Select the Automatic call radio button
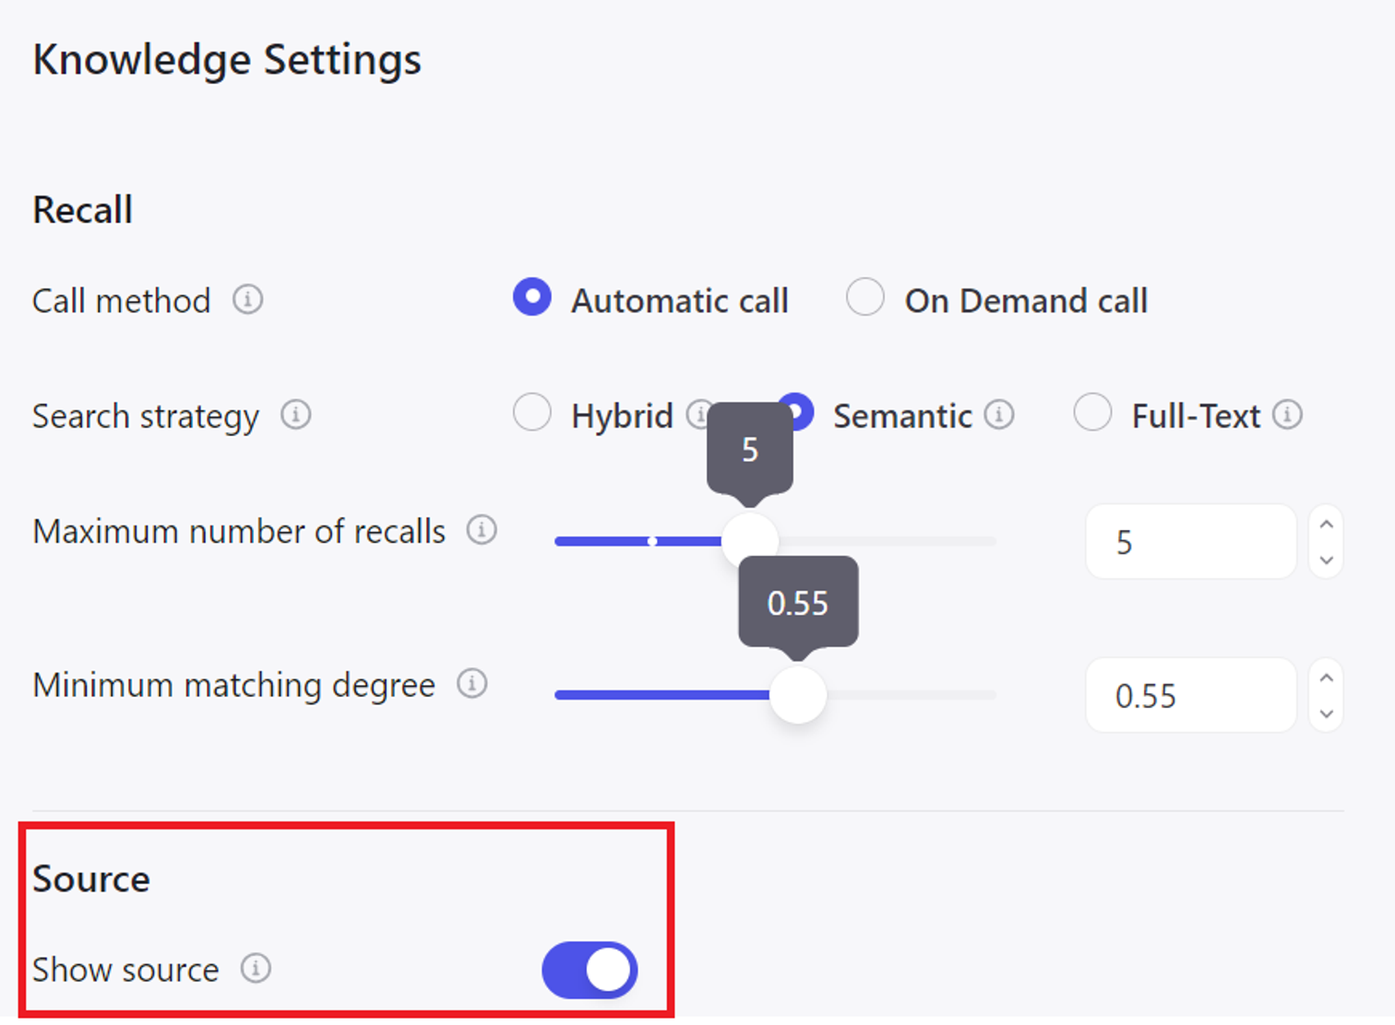This screenshot has width=1395, height=1025. 532,298
